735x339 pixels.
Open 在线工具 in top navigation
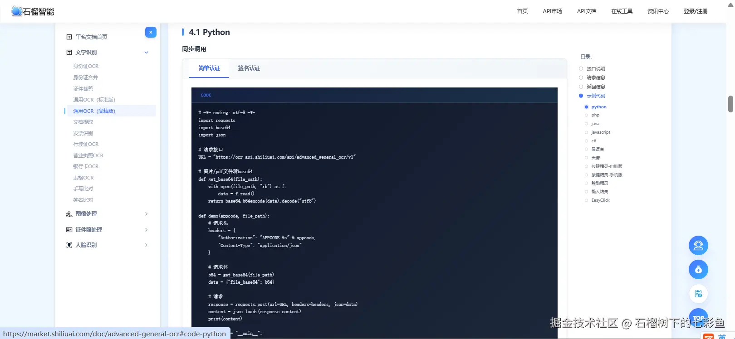[x=622, y=11]
